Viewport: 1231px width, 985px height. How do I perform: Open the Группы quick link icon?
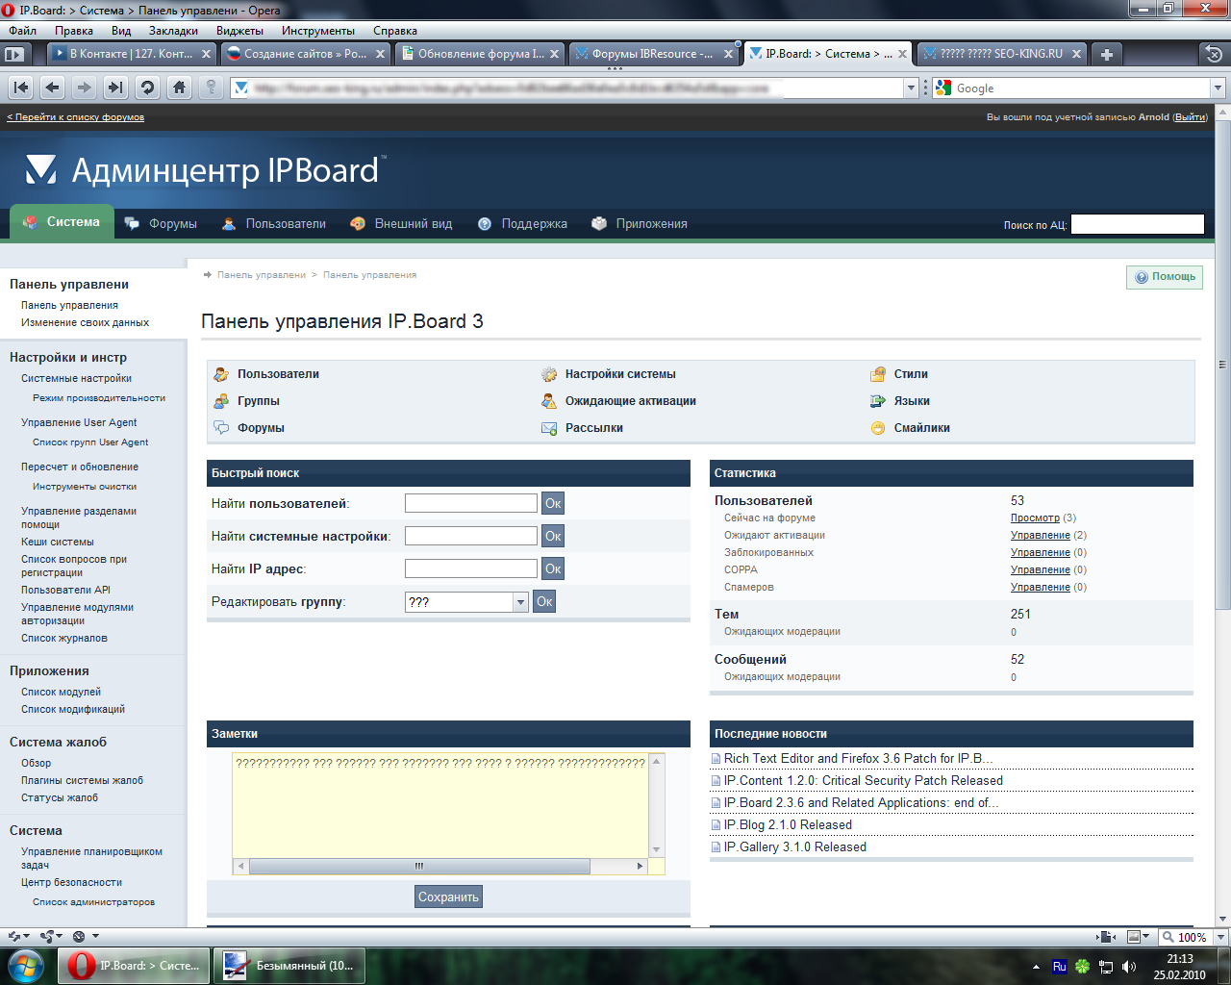pos(221,401)
